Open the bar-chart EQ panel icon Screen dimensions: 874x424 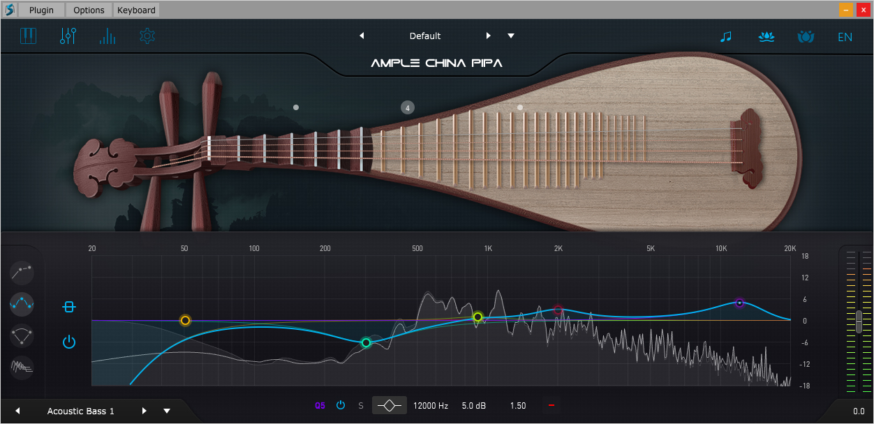[x=108, y=36]
